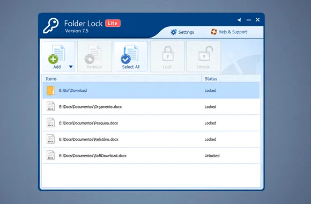
Task: Click the speaker arrow icon in title bar
Action: [x=239, y=20]
